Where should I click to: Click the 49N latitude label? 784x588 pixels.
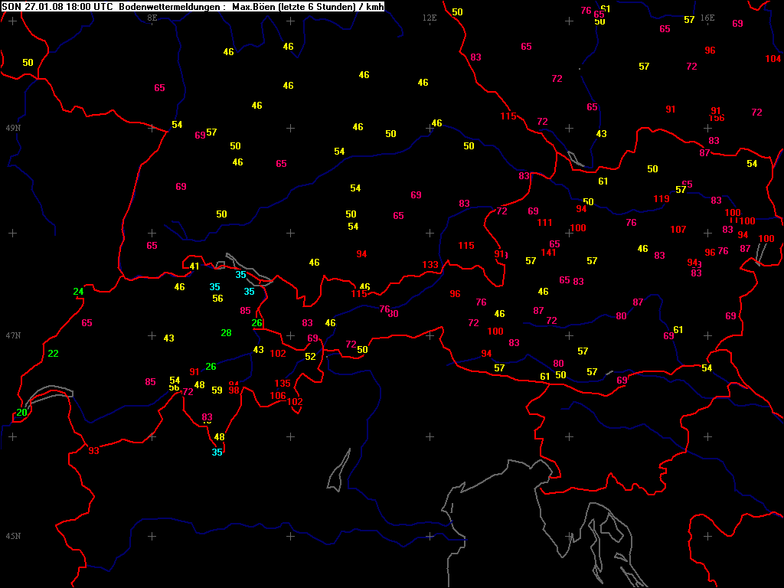click(x=13, y=128)
